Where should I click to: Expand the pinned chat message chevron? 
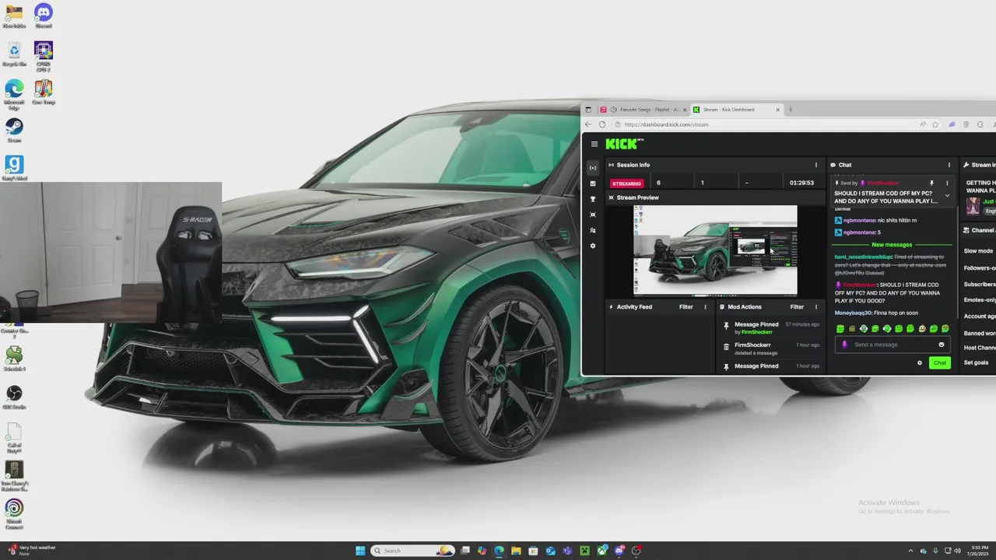coord(947,196)
